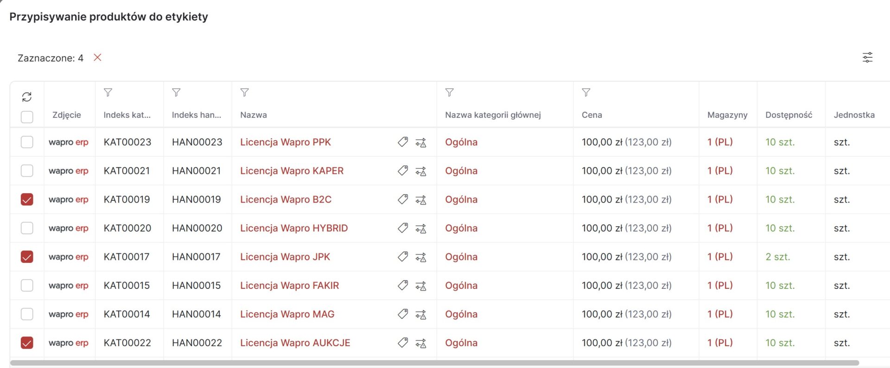Filter by Indeks katalogowy column
Viewport: 890px width, 368px height.
pos(108,92)
